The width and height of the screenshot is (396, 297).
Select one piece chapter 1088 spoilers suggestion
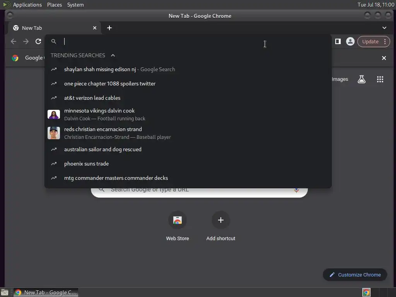188,84
